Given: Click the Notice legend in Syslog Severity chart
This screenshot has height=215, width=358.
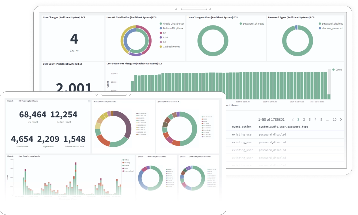Looking at the screenshot, I should (x=126, y=160).
